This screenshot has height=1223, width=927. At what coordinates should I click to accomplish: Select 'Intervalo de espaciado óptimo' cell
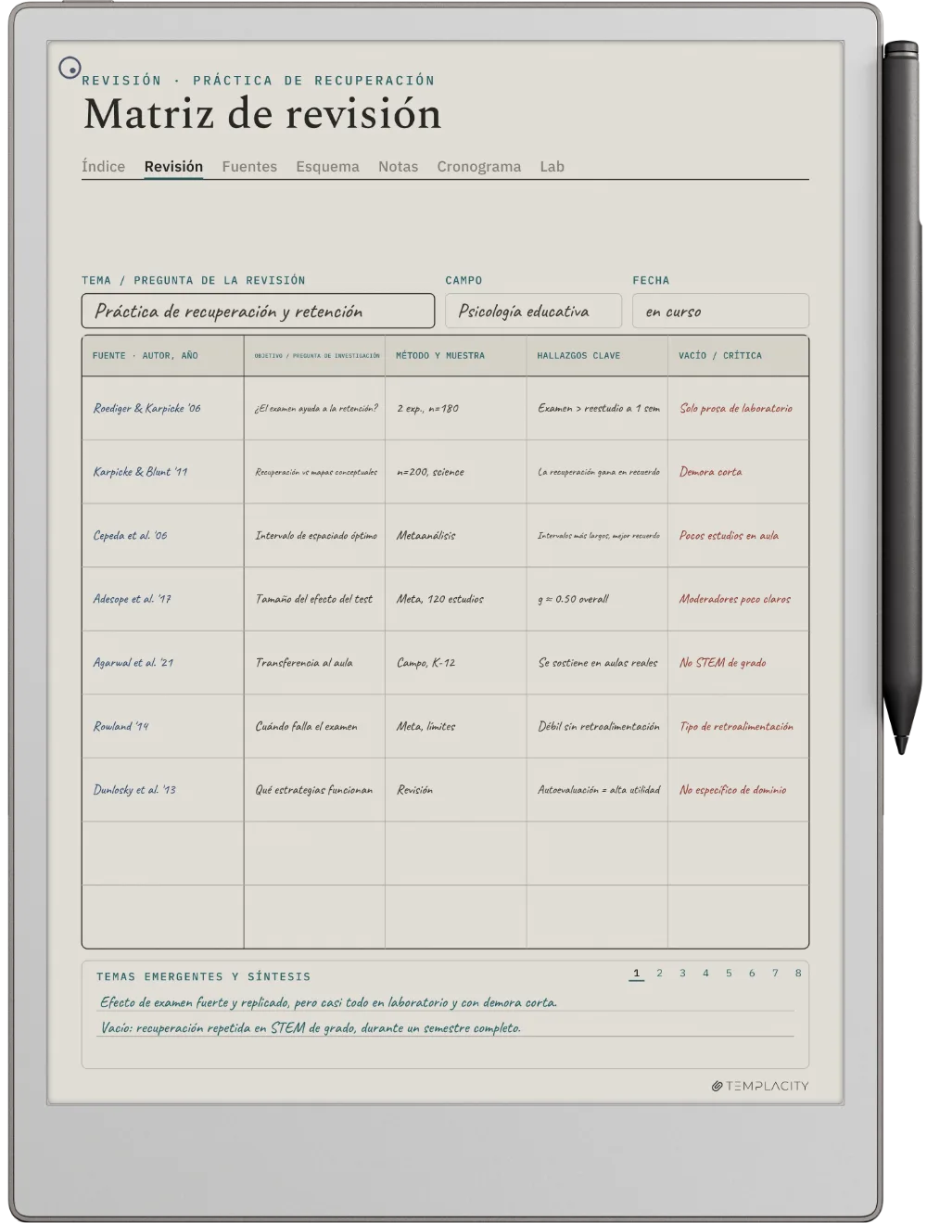click(x=315, y=535)
